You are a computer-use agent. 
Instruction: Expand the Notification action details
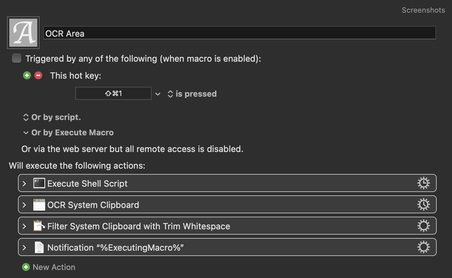coord(24,248)
